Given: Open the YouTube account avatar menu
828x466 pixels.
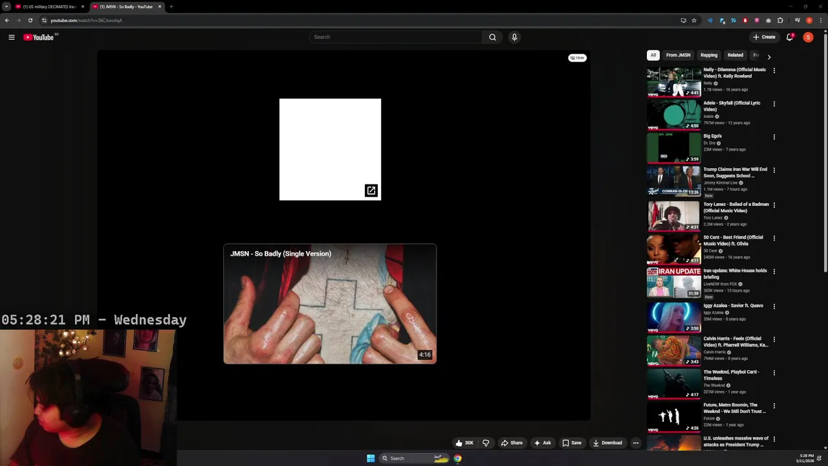Looking at the screenshot, I should (808, 37).
